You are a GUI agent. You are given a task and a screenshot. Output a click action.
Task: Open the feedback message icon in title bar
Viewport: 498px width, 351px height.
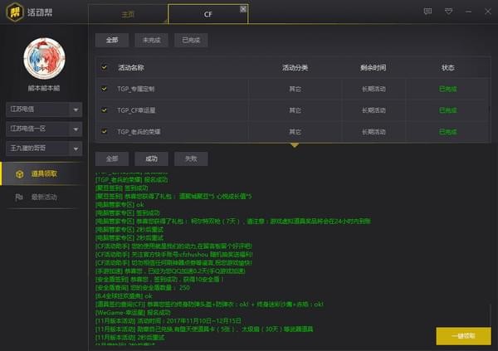[x=427, y=12]
